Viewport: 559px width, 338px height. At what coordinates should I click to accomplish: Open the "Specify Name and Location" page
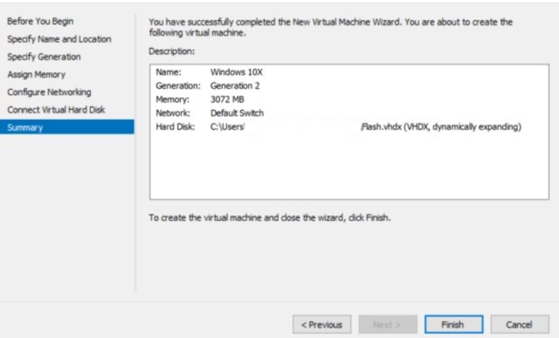coord(60,39)
